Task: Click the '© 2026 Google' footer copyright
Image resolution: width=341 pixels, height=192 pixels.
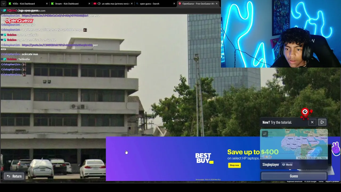Action: pos(310,182)
